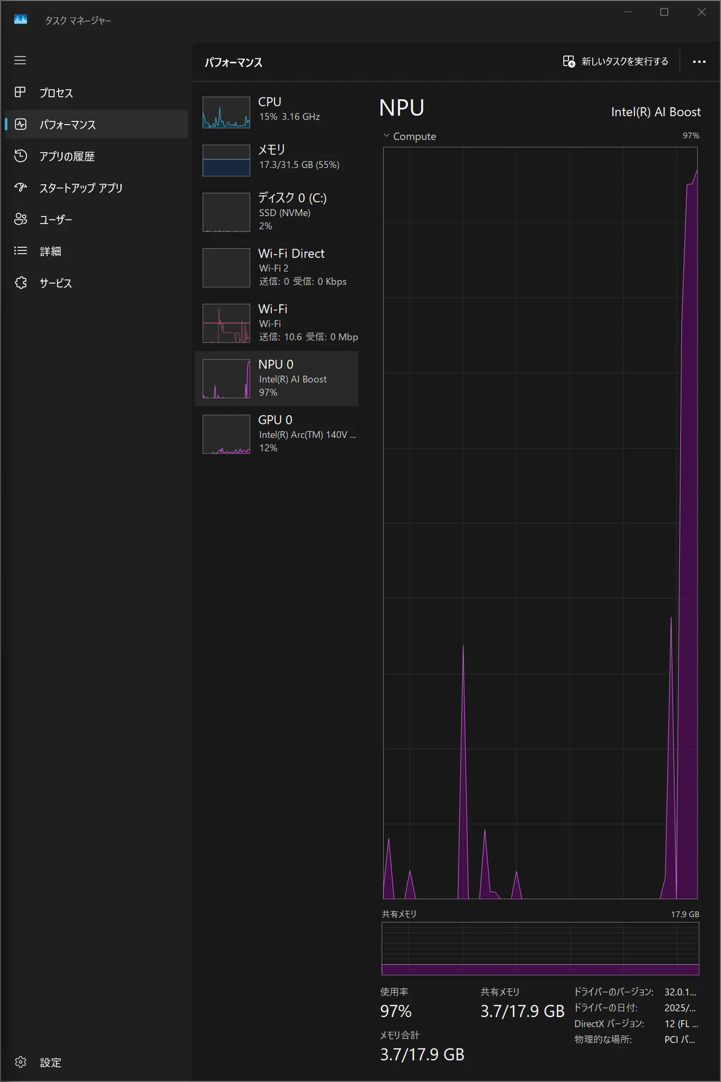Screen dimensions: 721x1082
Task: Click the Intel(R) AI Boost heading at top right
Action: pos(656,112)
